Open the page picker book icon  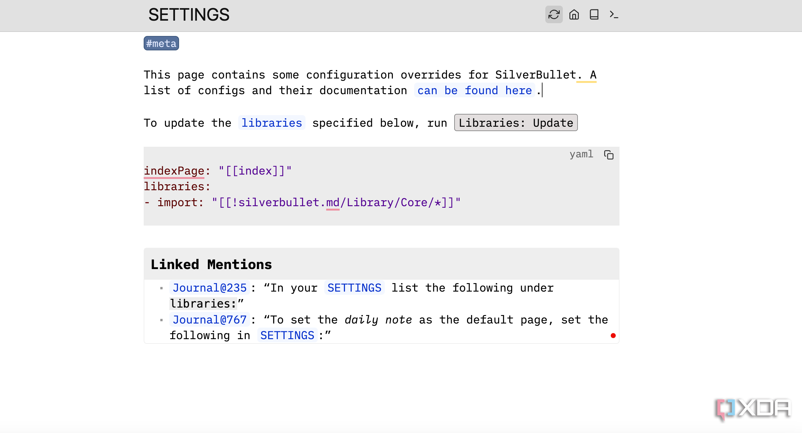pyautogui.click(x=594, y=14)
